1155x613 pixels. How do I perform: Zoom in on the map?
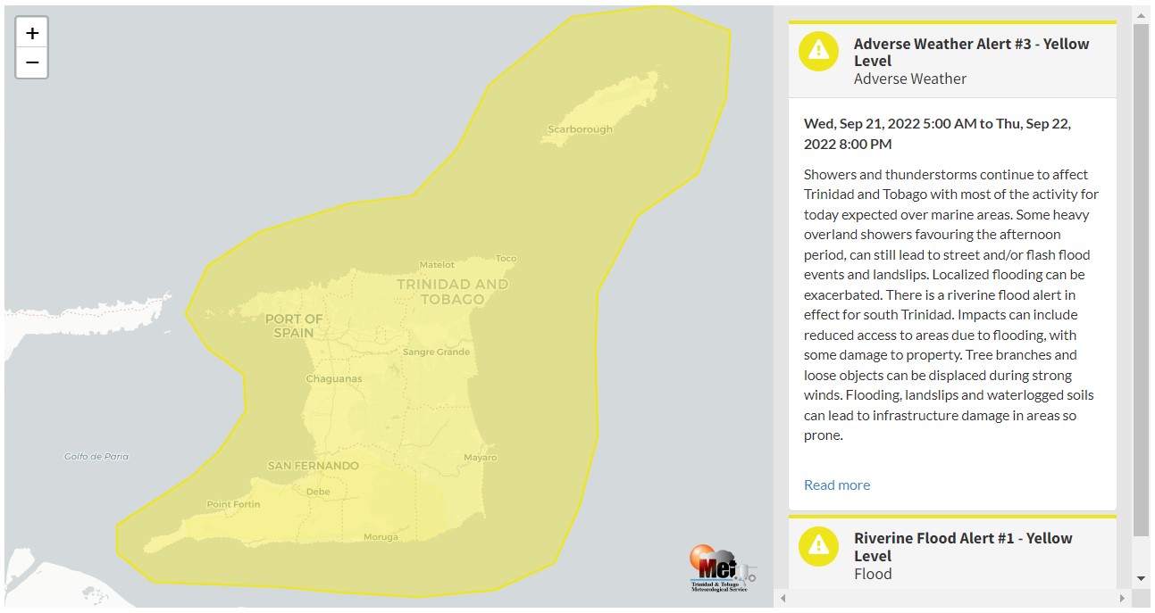tap(32, 33)
